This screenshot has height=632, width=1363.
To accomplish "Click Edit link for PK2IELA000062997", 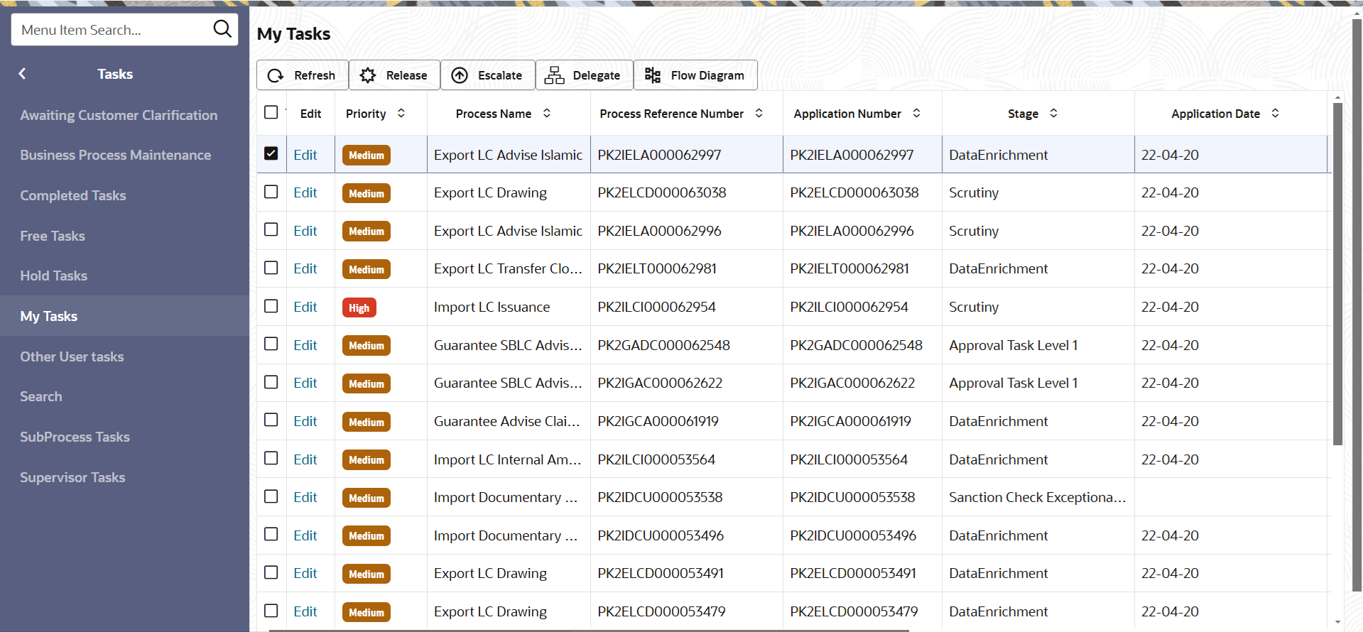I will tap(305, 155).
